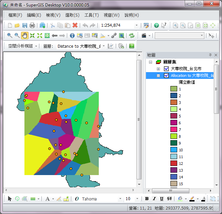This screenshot has width=222, height=214.
Task: Toggle Bold text formatting
Action: [147, 199]
